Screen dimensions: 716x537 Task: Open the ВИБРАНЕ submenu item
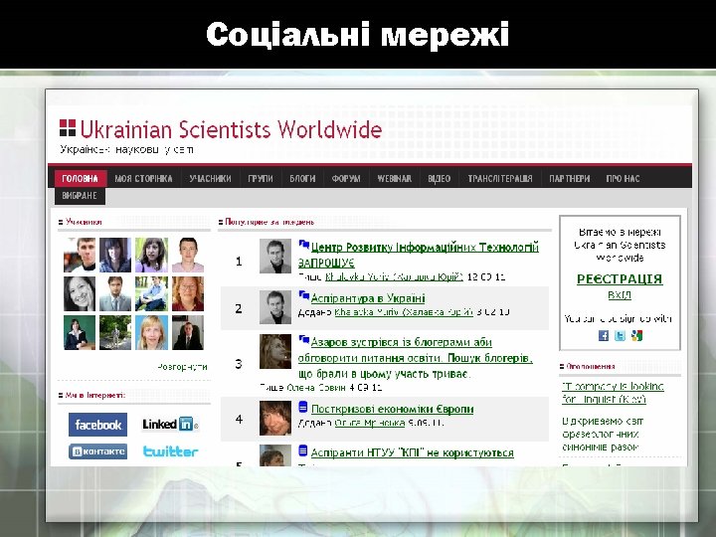(x=80, y=196)
